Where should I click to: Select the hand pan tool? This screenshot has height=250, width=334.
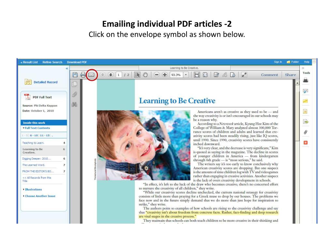(145, 75)
